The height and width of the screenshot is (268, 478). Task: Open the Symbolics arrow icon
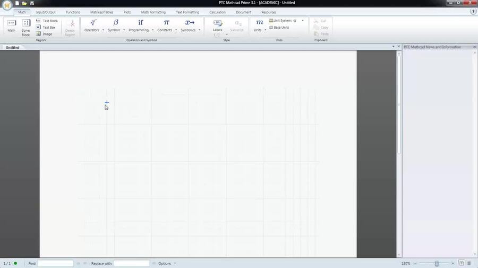[x=190, y=23]
